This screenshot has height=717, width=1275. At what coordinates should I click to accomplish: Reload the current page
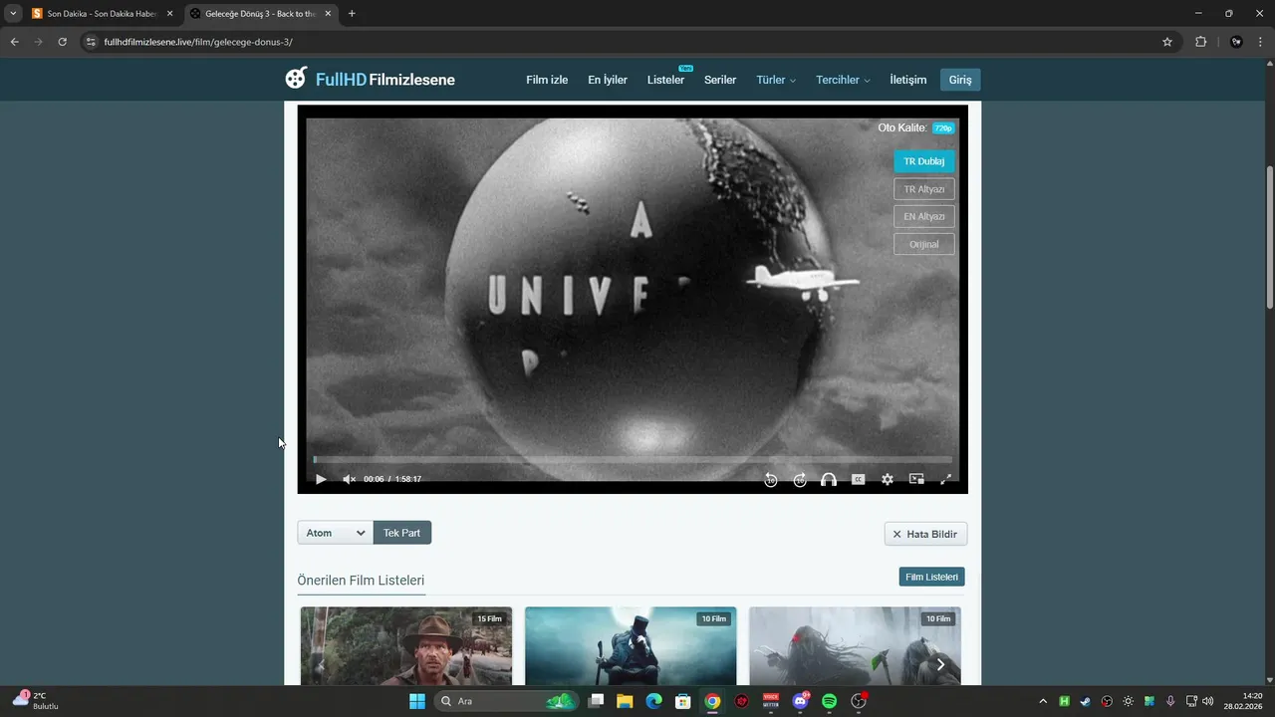[62, 42]
